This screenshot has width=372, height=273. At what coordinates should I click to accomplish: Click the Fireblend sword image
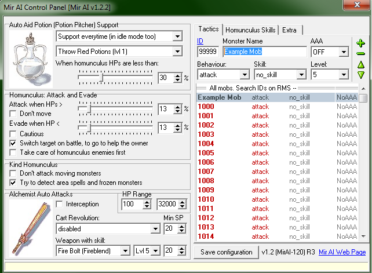pyautogui.click(x=31, y=228)
